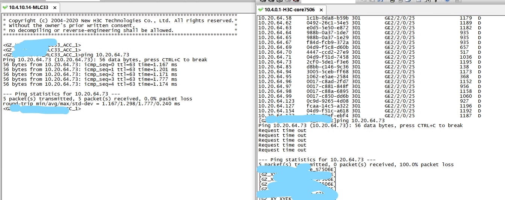Click MAC address 2cf0-5de1-f3e6
Viewport: 505px width, 200px height.
click(x=328, y=62)
